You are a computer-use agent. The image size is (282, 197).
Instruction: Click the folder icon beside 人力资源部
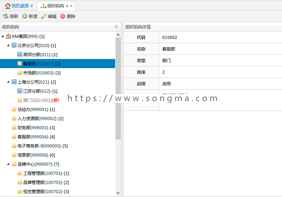click(x=14, y=118)
